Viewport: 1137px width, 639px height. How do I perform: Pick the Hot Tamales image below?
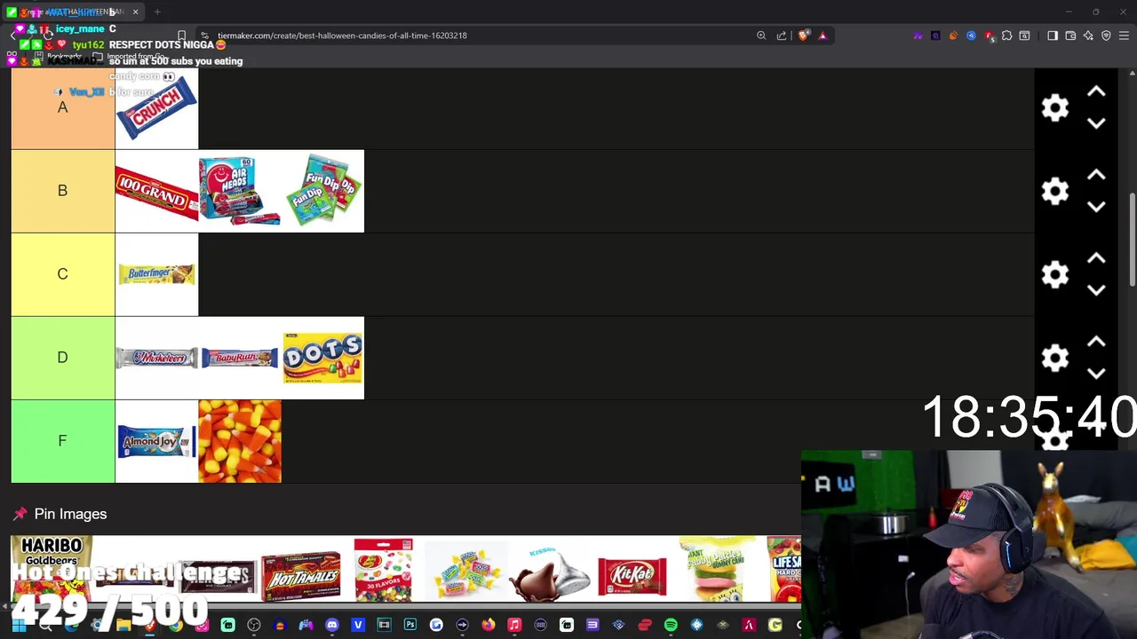click(300, 575)
